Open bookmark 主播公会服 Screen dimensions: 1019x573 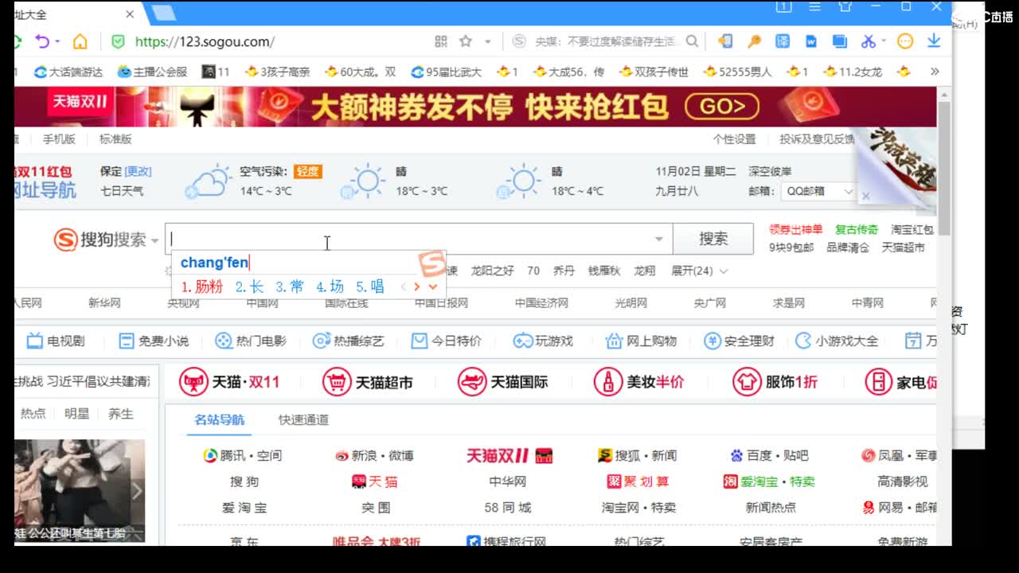(152, 72)
